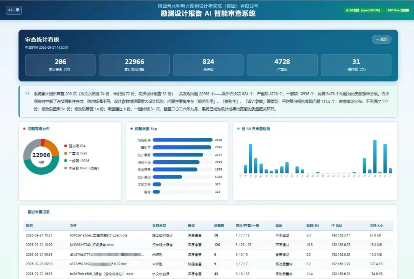Open the 206 累计审查 stat card

coord(60,65)
